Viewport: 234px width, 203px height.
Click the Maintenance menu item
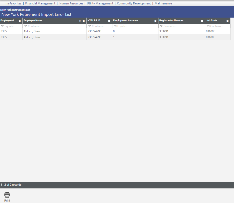click(163, 3)
